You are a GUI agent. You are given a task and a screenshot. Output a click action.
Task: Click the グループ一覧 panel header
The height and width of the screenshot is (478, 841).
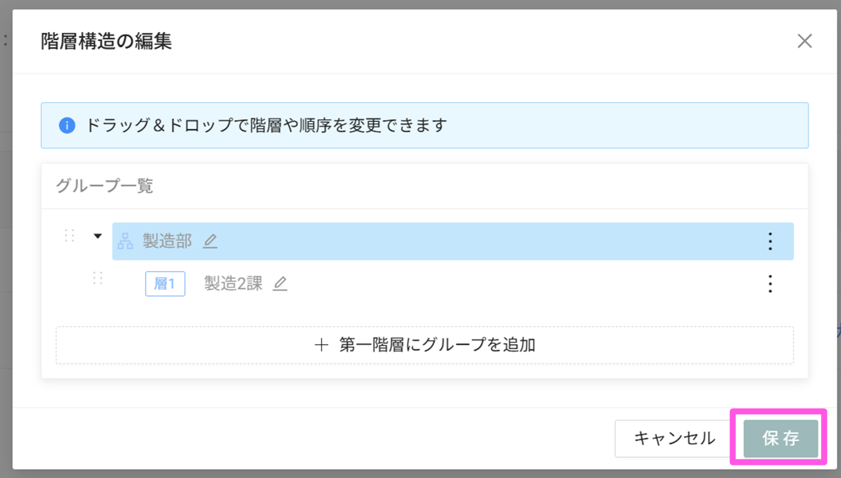pos(104,186)
